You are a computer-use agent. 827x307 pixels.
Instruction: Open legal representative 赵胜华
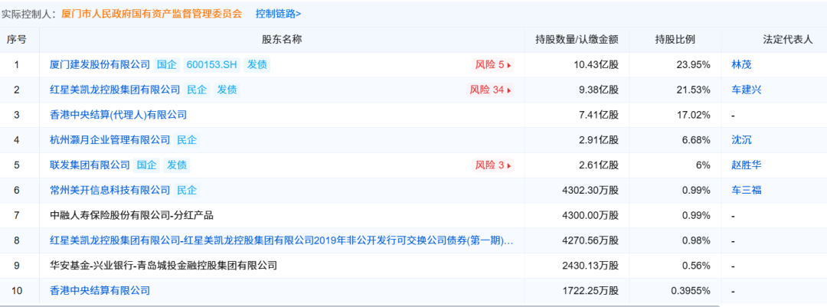pyautogui.click(x=747, y=165)
